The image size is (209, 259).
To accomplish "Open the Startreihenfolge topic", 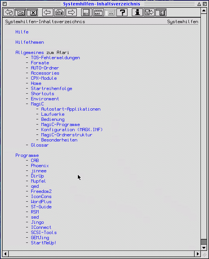I will tap(51, 89).
